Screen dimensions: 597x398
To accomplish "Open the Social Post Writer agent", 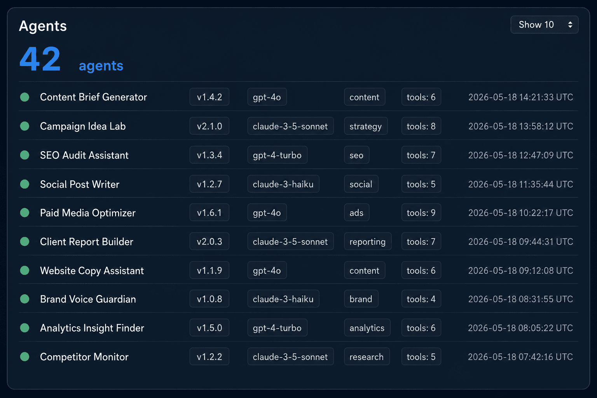I will tap(80, 184).
